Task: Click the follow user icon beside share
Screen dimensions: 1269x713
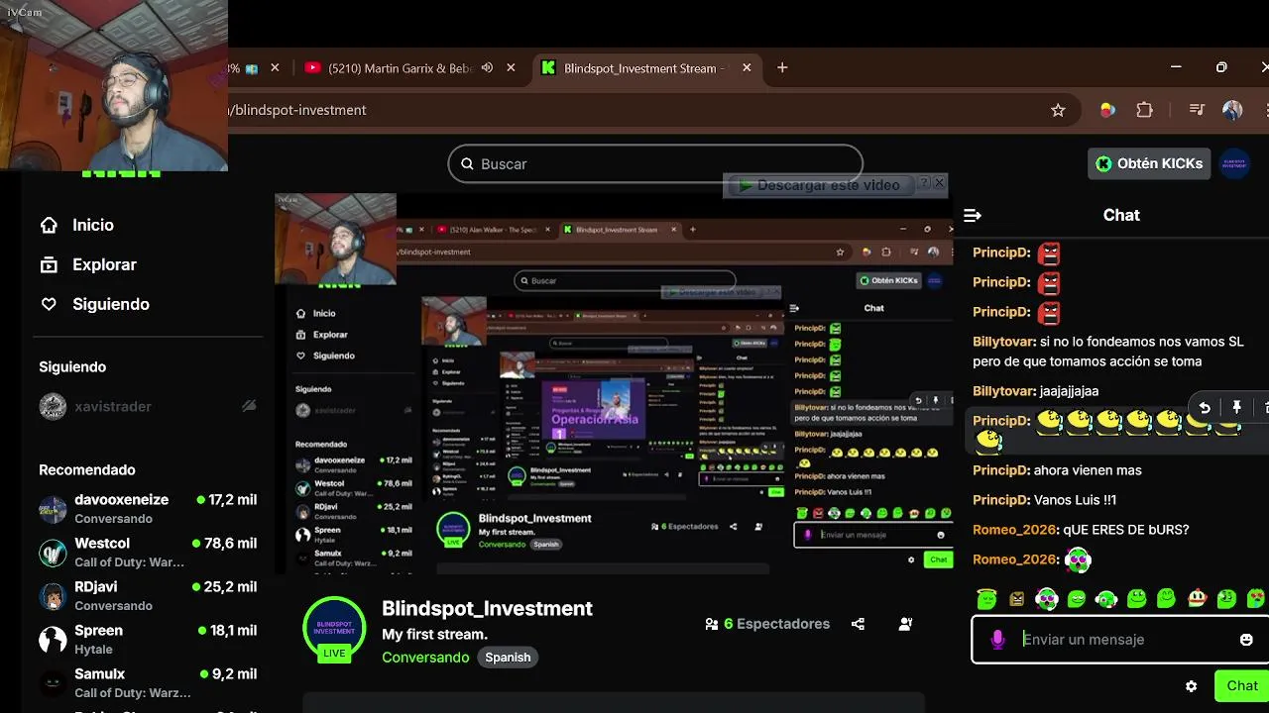Action: 905,624
